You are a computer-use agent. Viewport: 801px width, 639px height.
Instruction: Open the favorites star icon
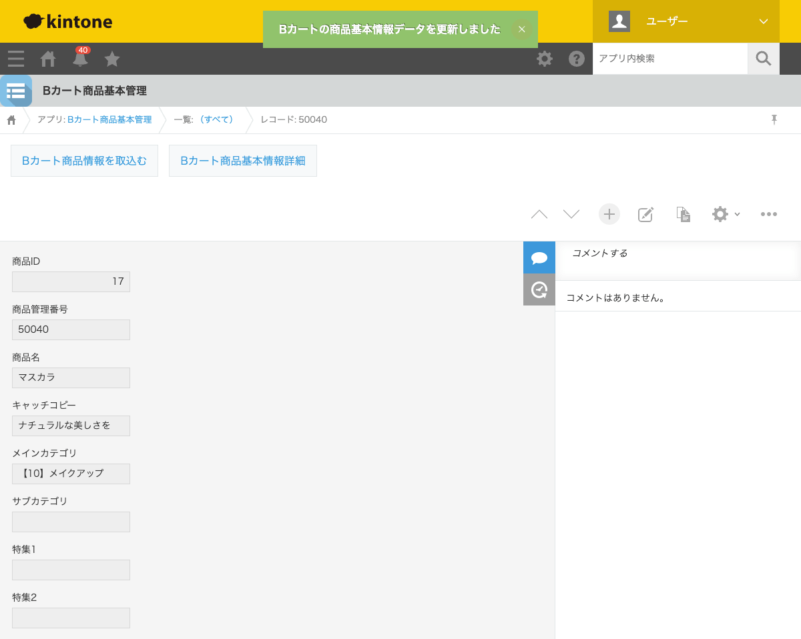point(111,59)
